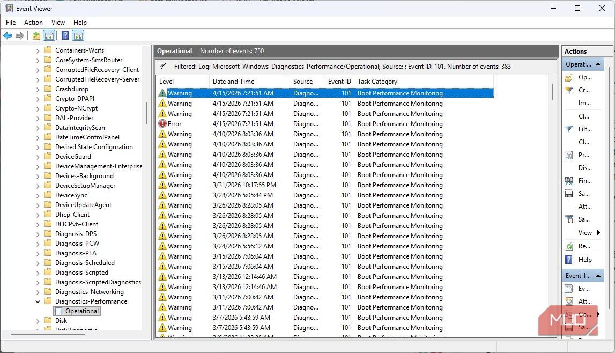Click the Operational log icon under Diagnostics-Performance
This screenshot has height=353, width=615.
coord(58,312)
